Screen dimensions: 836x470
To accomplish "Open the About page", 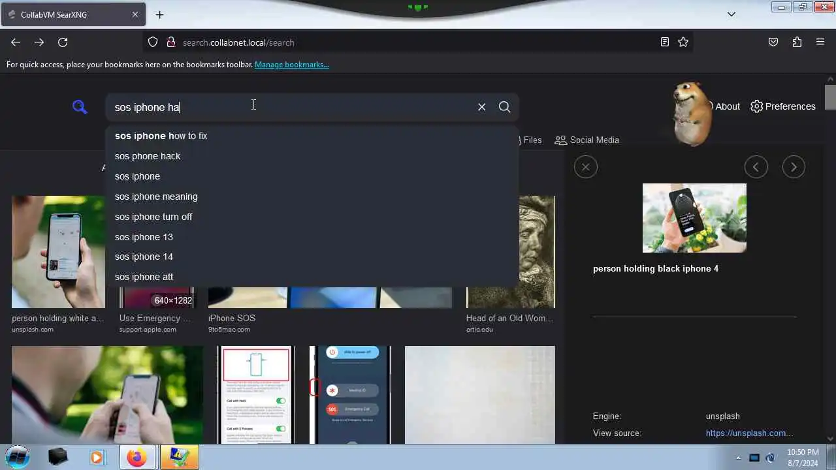I will pos(727,106).
